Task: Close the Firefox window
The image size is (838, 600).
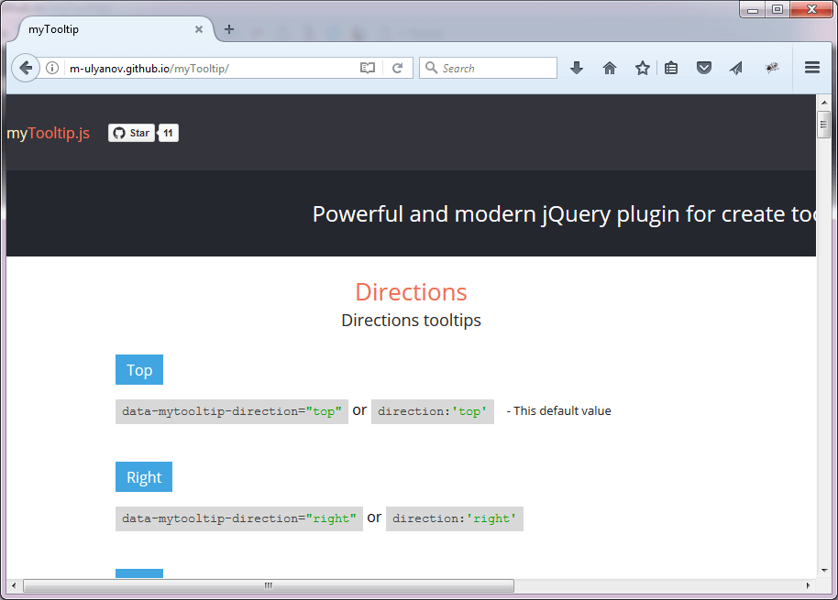Action: pyautogui.click(x=811, y=9)
